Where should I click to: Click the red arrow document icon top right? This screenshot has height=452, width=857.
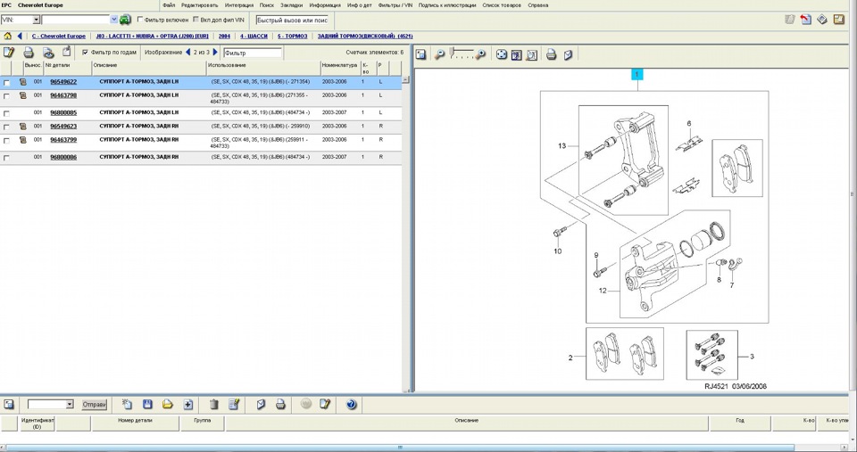tap(805, 20)
